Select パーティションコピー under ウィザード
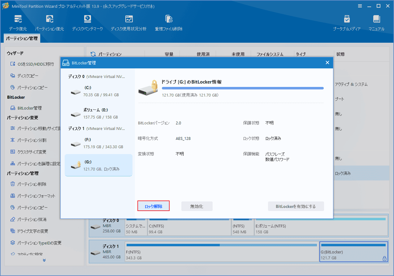This screenshot has width=394, height=276. point(29,88)
